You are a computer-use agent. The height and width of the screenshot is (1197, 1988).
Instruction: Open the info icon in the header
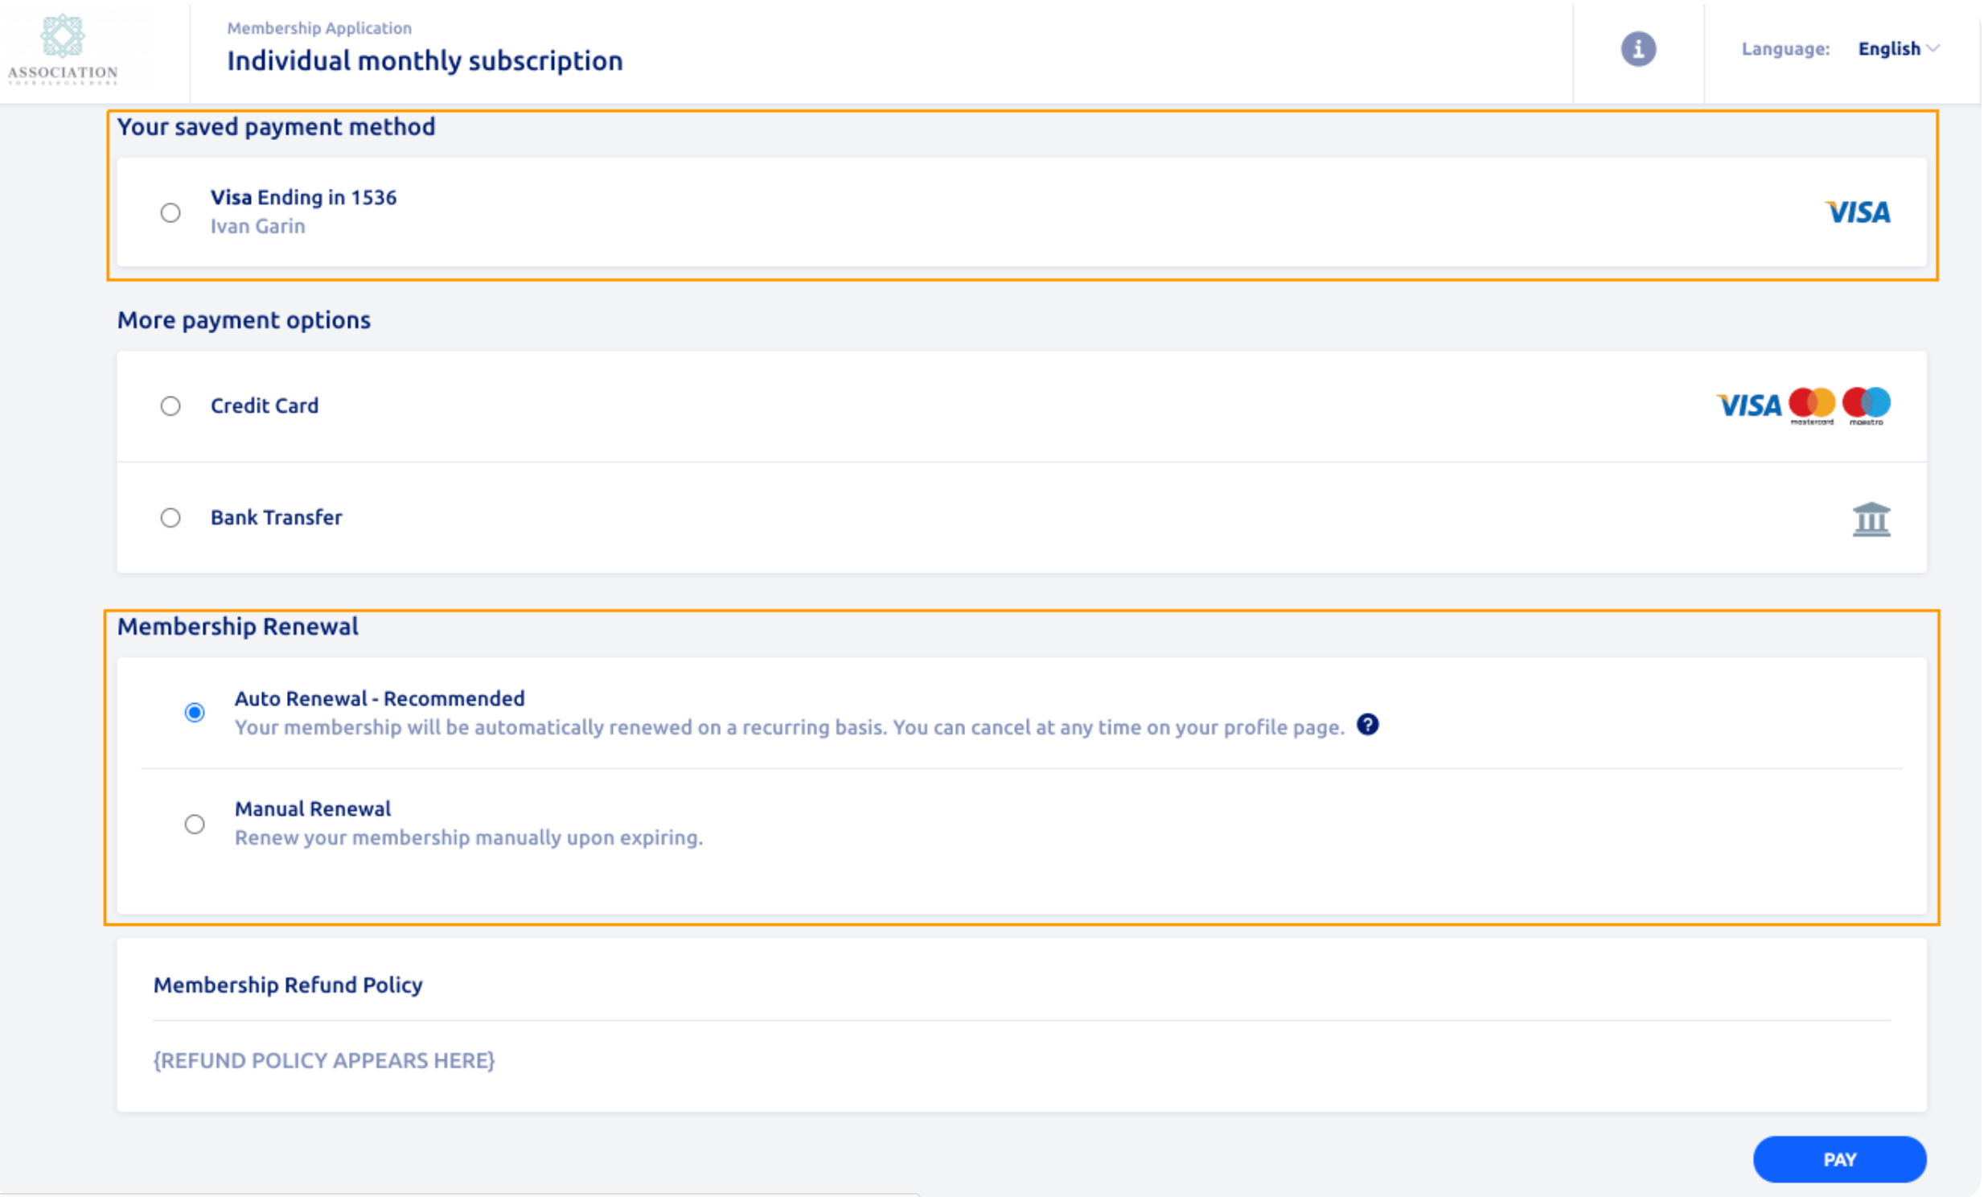point(1637,49)
